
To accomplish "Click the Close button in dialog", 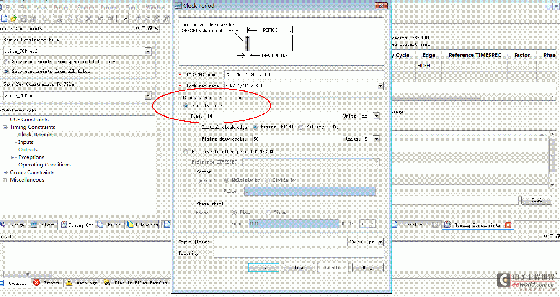I will [x=298, y=267].
